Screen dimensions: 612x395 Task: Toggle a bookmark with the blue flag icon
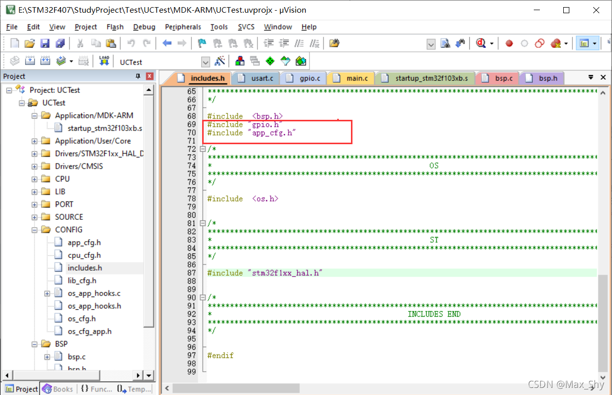tap(202, 44)
